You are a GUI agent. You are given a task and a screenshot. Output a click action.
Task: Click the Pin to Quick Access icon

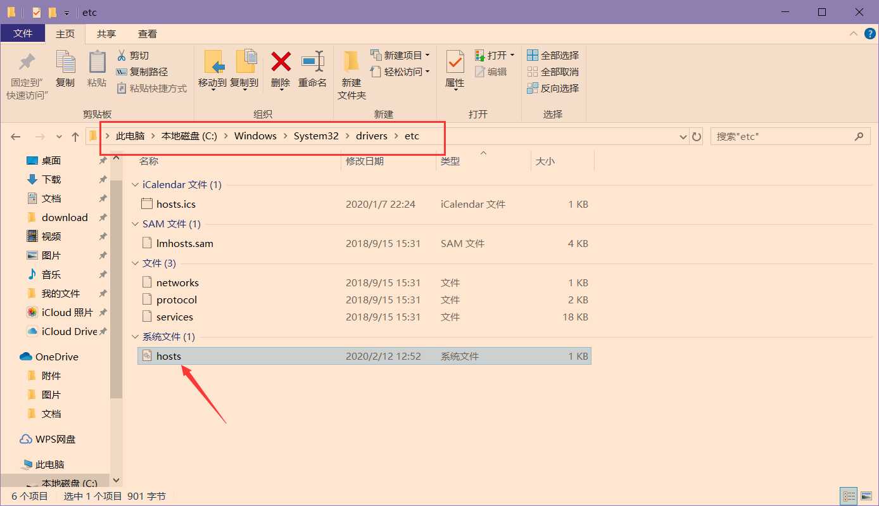[x=27, y=62]
